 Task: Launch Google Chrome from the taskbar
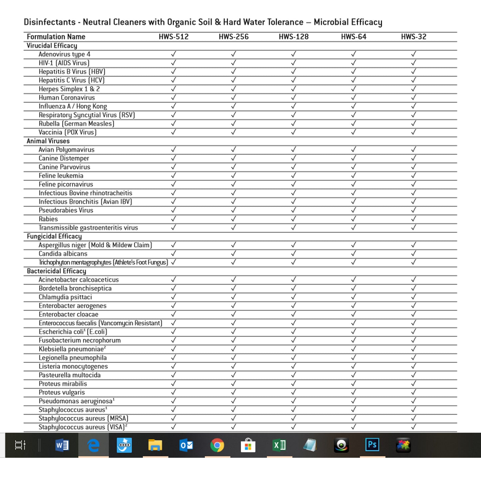tap(217, 445)
